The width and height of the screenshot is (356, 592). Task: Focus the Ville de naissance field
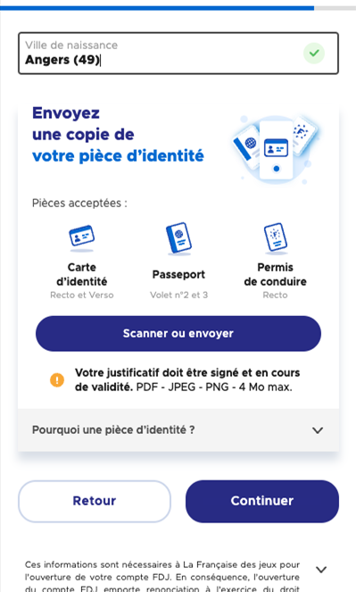point(178,54)
